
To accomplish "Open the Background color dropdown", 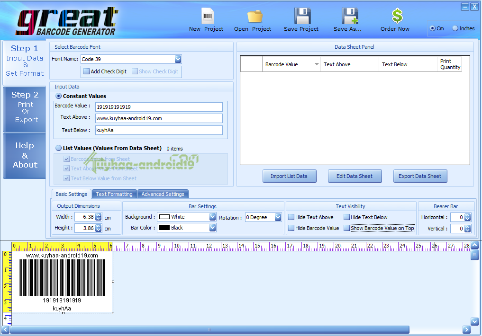I will [212, 217].
